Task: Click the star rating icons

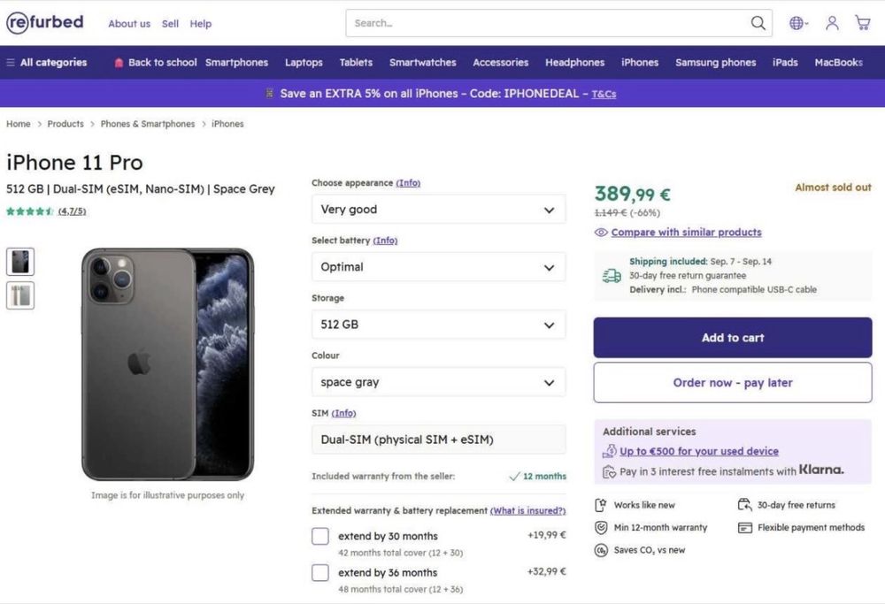Action: click(x=30, y=211)
